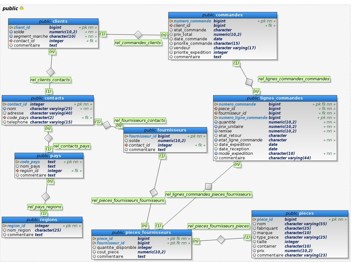Click the square node of rel_lignes_commandes_pieces_fournisseurs
This screenshot has width=351, height=262.
pos(208,186)
